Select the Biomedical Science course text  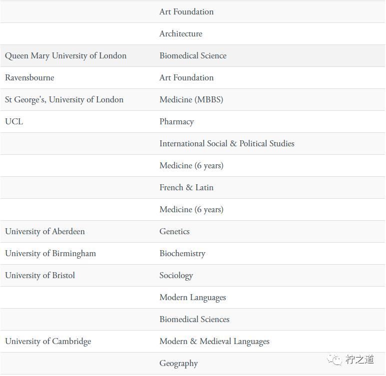(193, 55)
